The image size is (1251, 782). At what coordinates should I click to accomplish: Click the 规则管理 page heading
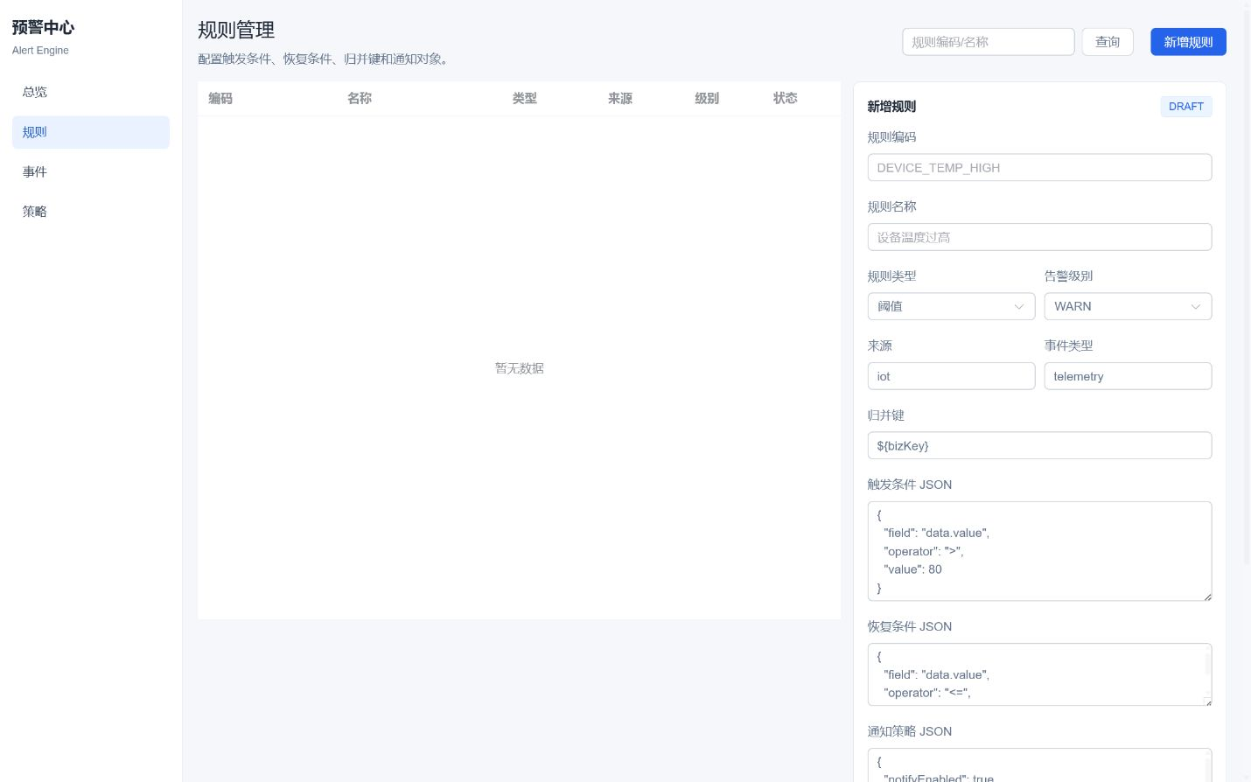236,30
